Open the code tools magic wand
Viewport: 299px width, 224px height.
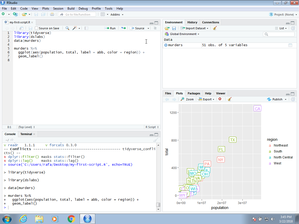(75, 28)
